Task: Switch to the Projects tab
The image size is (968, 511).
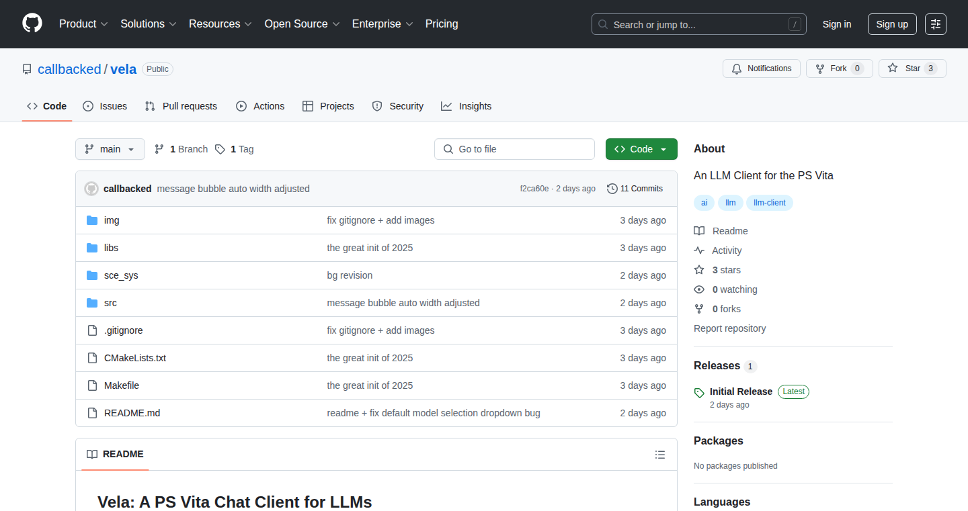Action: coord(328,106)
